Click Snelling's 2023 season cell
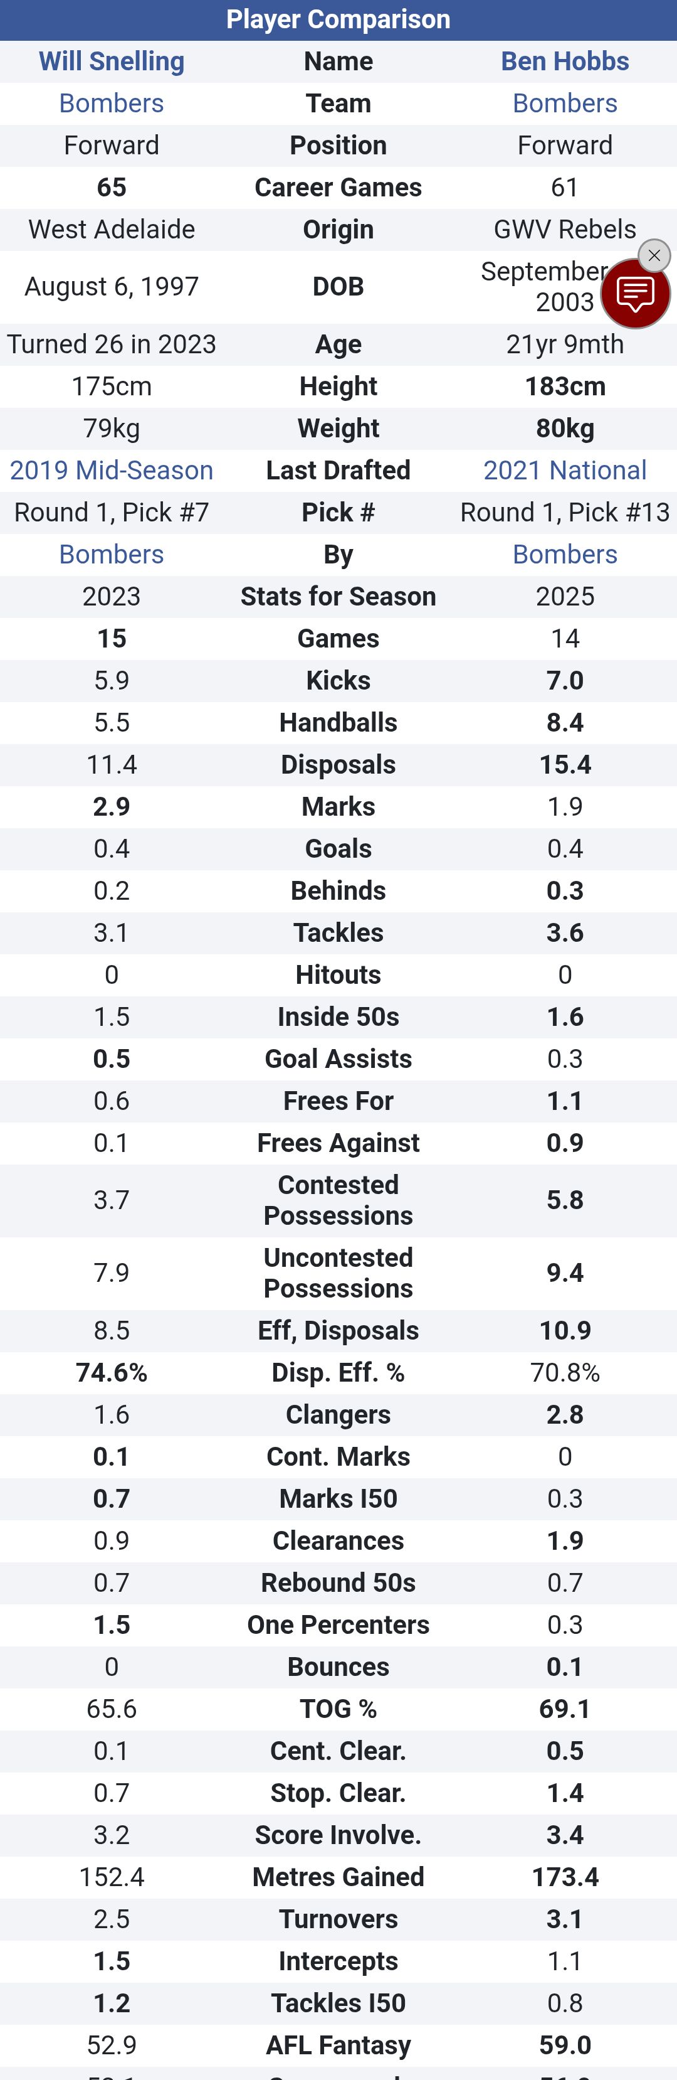The width and height of the screenshot is (677, 2080). (x=112, y=596)
